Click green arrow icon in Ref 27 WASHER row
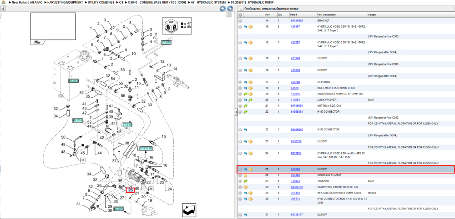Image resolution: width=455 pixels, height=219 pixels. click(x=245, y=181)
